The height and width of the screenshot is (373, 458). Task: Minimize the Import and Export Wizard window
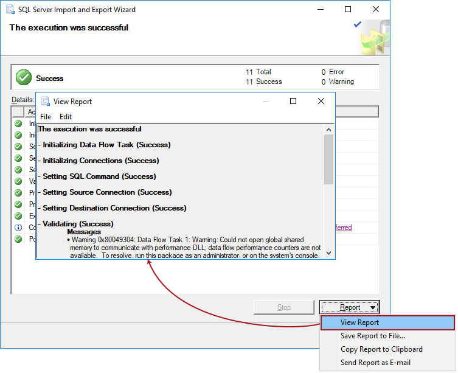pos(321,9)
